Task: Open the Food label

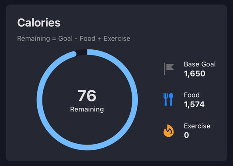Action: [x=192, y=95]
